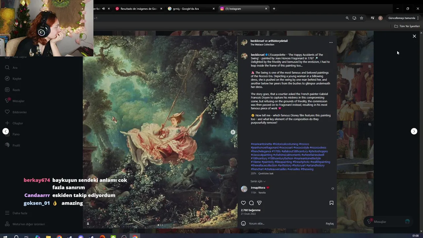The width and height of the screenshot is (423, 238).
Task: Click the page vertical scrollbar
Action: point(421,132)
